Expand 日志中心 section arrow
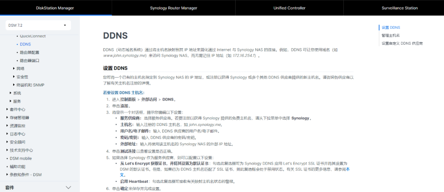444x192 pixels. click(7, 134)
